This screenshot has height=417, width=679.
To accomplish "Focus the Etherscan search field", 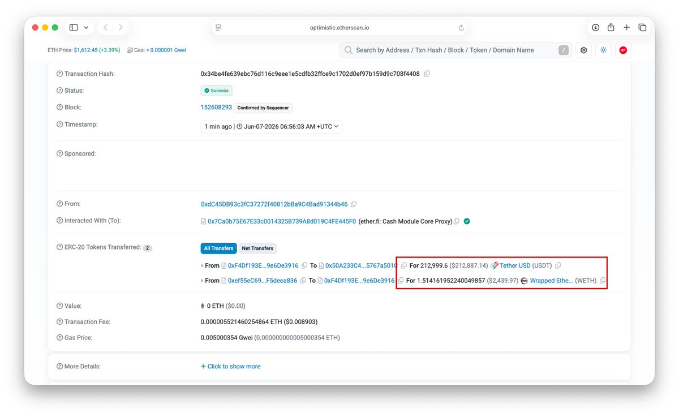I will 455,50.
